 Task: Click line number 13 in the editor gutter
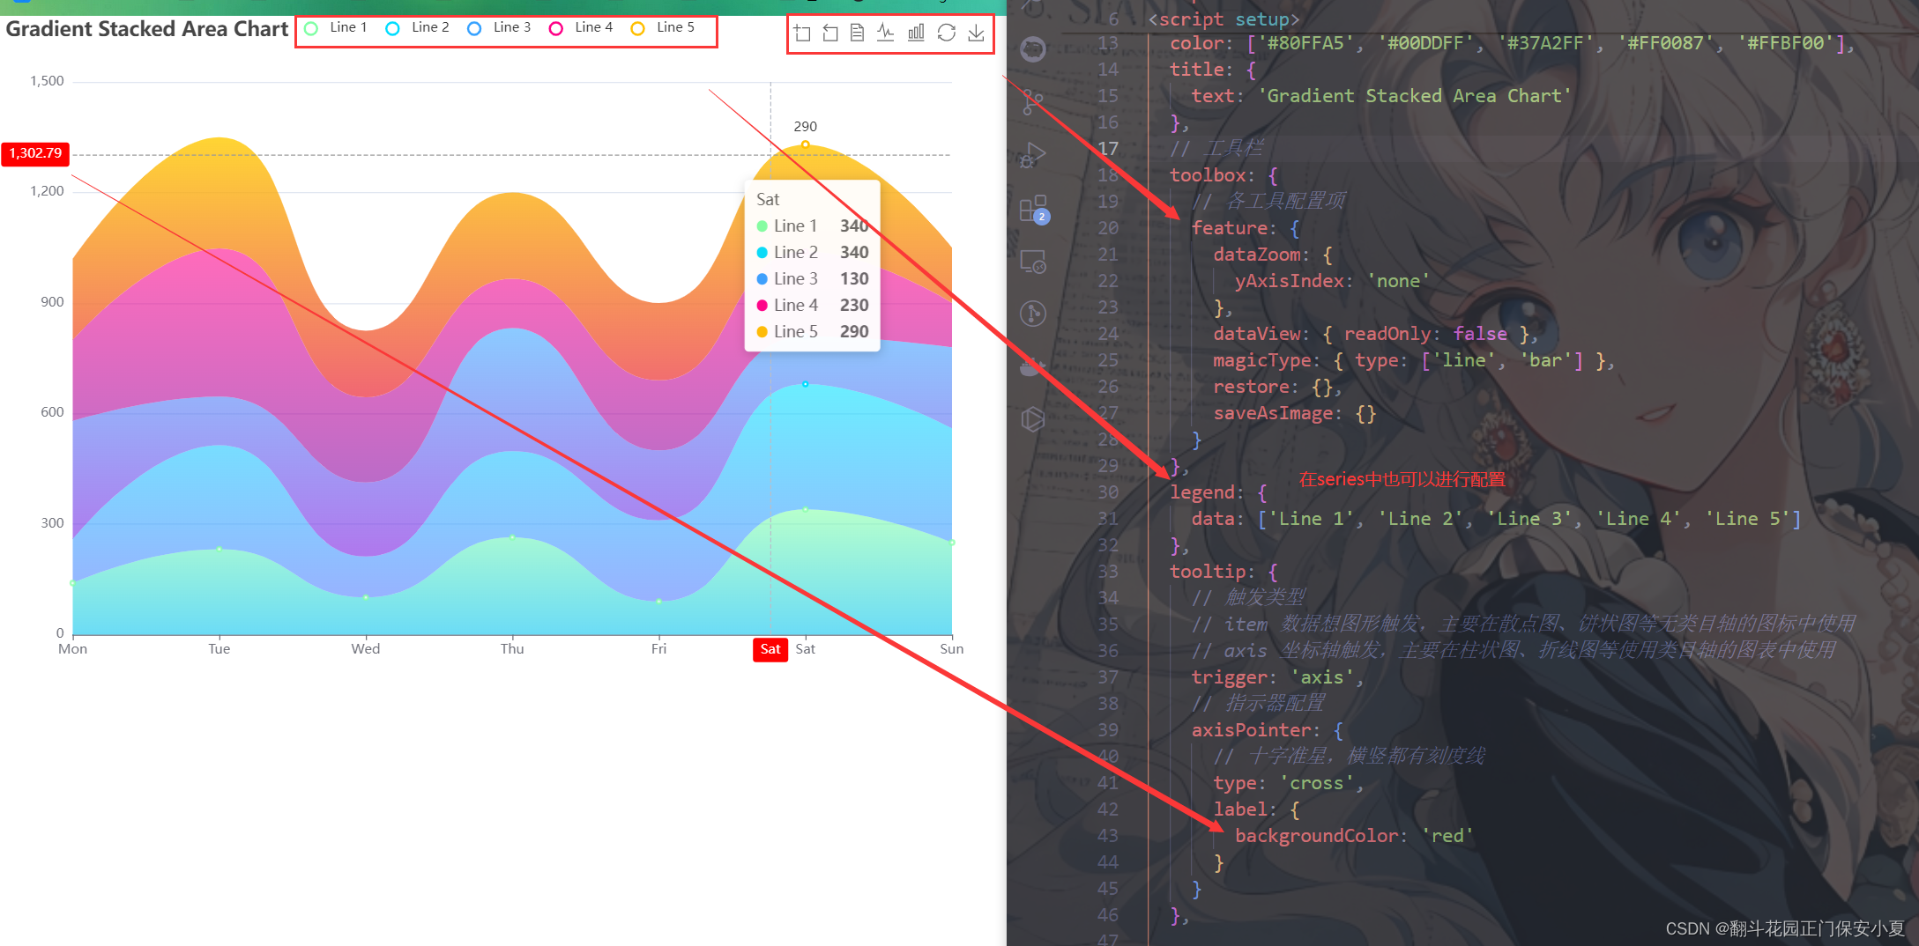coord(1108,43)
